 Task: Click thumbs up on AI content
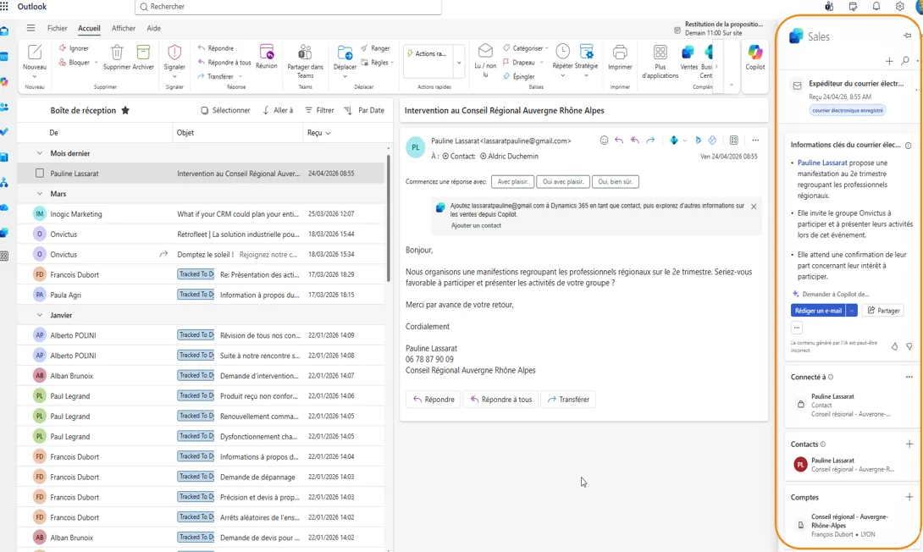pyautogui.click(x=894, y=346)
